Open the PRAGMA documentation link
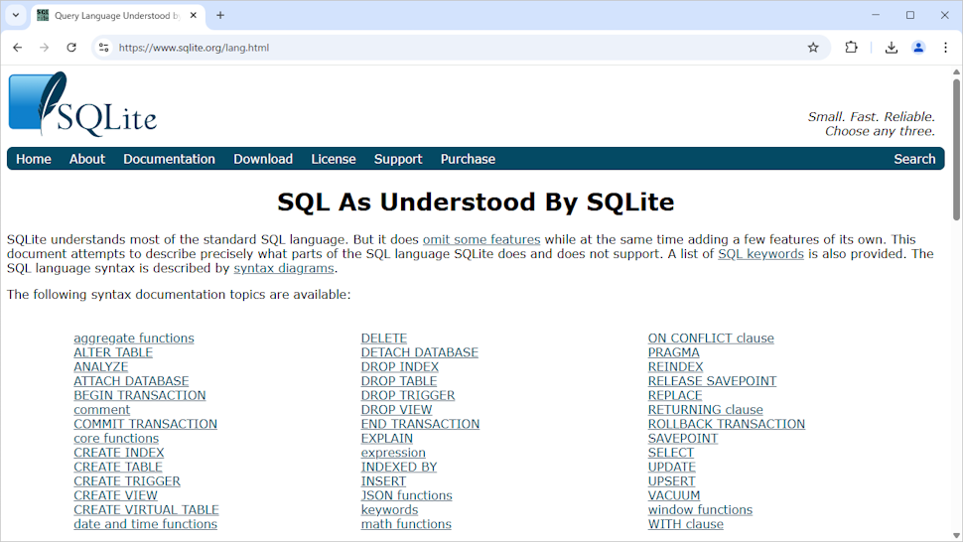The width and height of the screenshot is (963, 542). point(673,352)
